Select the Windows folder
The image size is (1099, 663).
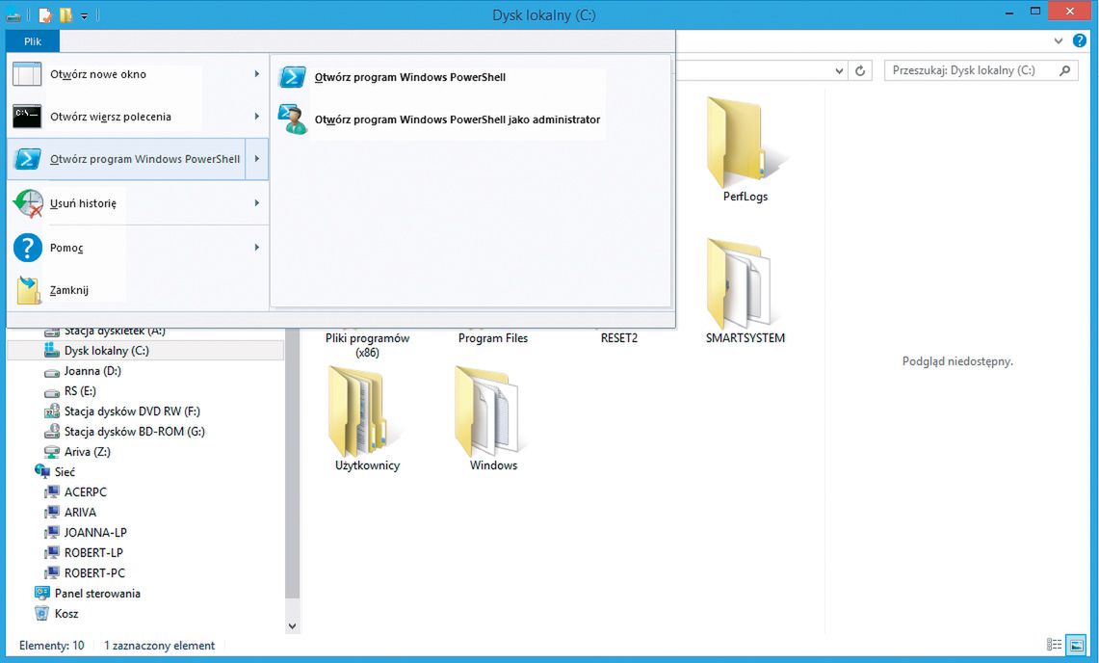(x=493, y=419)
